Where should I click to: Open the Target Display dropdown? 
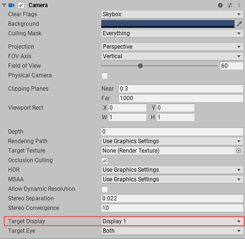[172, 221]
